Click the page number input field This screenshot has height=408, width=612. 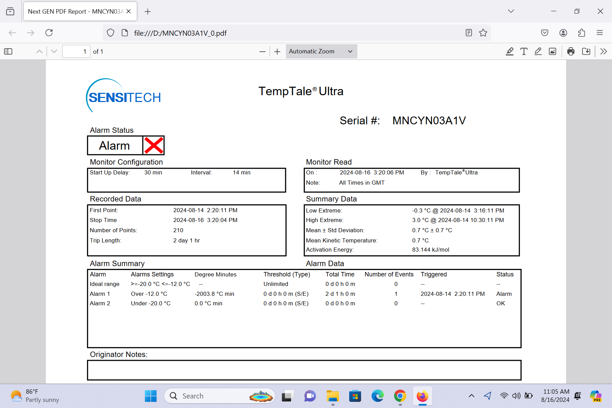coord(76,51)
